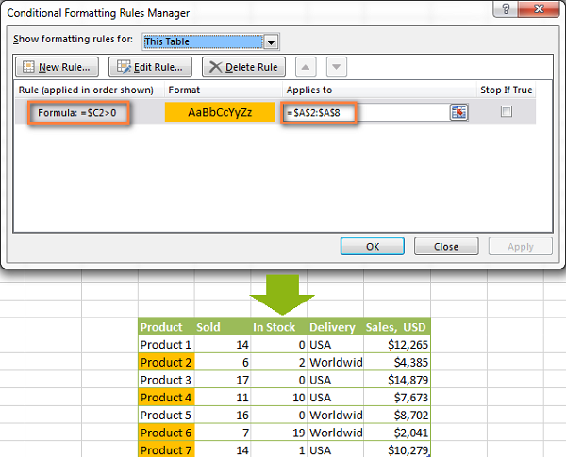Click the highlighted 'Product 2' cell

coord(166,362)
